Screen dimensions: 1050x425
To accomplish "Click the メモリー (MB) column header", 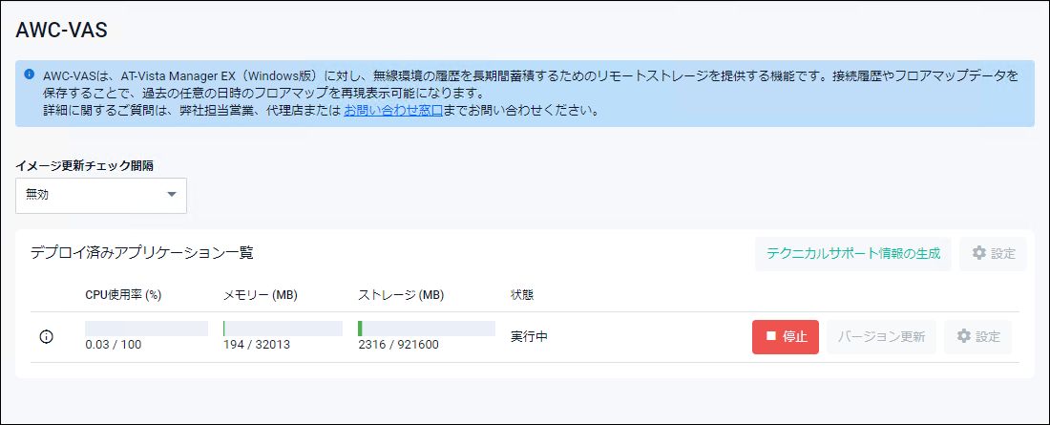I will point(261,295).
